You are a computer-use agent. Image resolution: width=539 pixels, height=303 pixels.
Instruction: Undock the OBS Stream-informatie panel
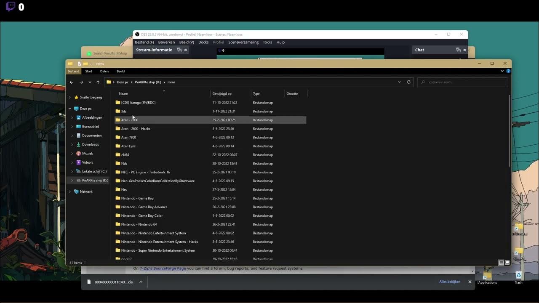tap(179, 50)
